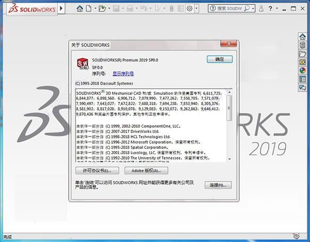The image size is (310, 242).
Task: Click the University of Tennessee credit line
Action: (x=143, y=158)
